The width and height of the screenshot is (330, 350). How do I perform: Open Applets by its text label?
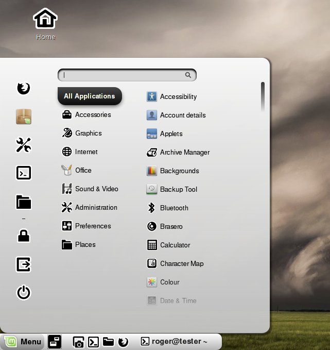171,134
